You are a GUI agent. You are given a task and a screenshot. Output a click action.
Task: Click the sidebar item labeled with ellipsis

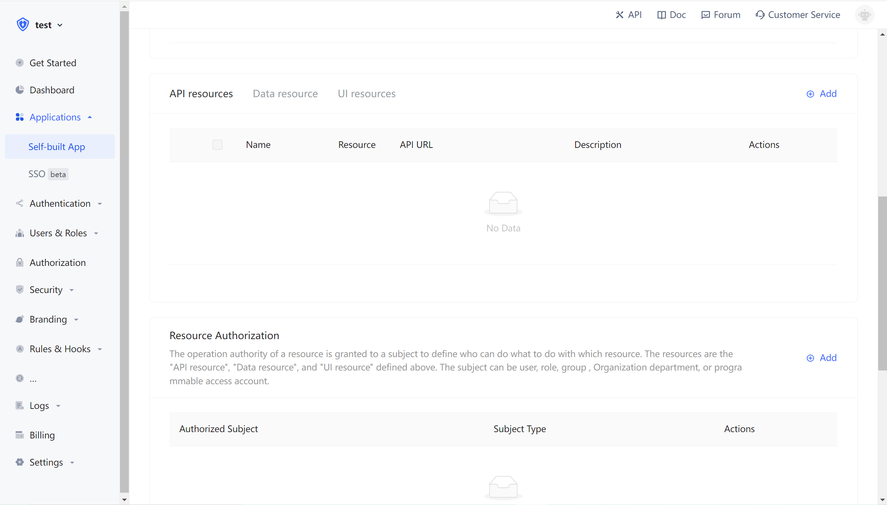pos(33,379)
